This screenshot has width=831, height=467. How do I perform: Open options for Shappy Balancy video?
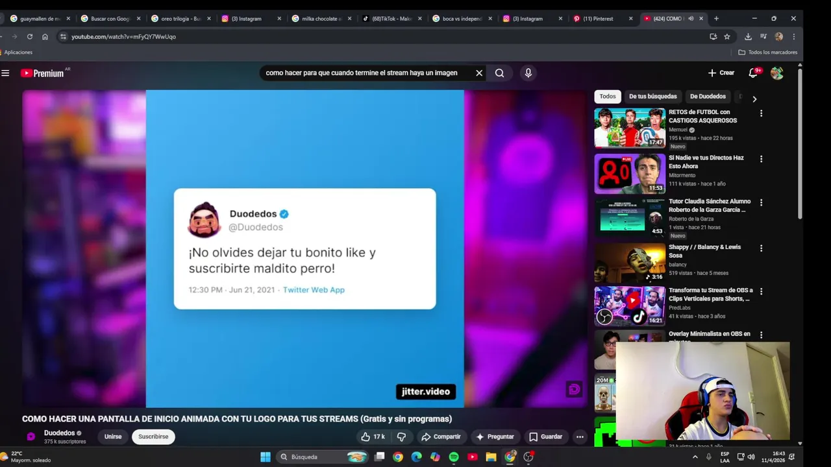(761, 248)
